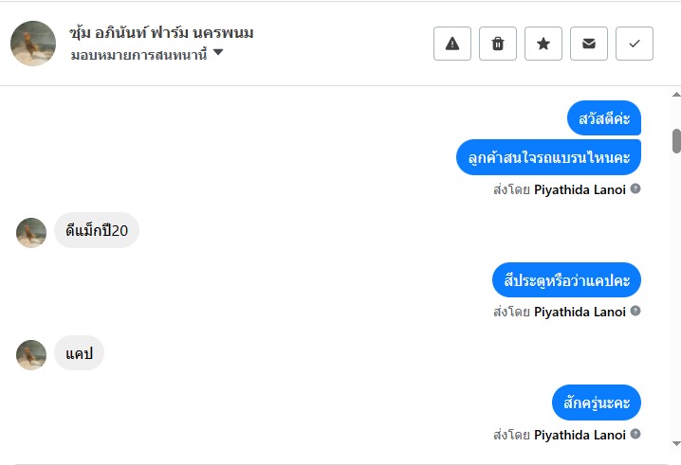Click the avatar beside the 'แคป' message
This screenshot has height=465, width=681.
coord(31,354)
